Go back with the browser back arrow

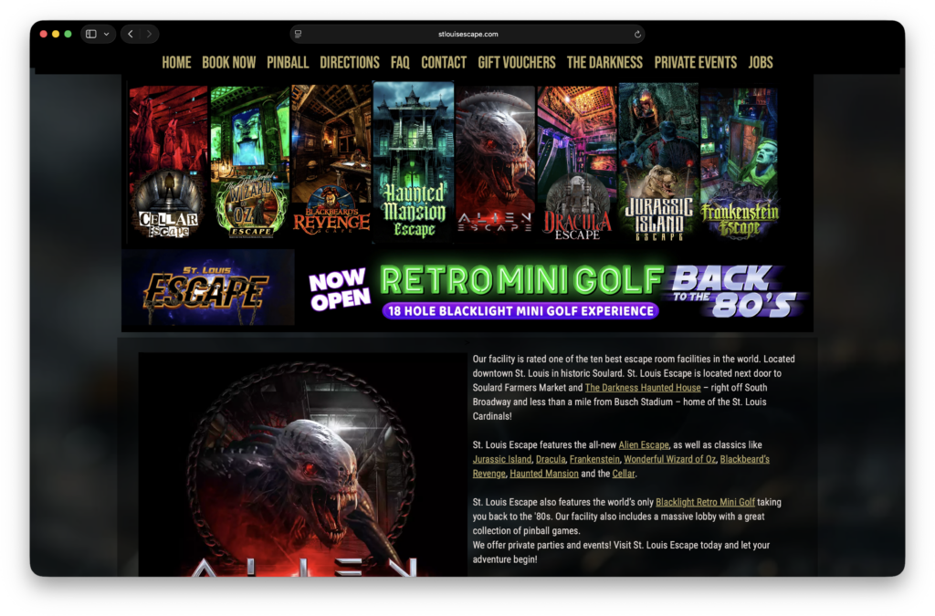(131, 34)
